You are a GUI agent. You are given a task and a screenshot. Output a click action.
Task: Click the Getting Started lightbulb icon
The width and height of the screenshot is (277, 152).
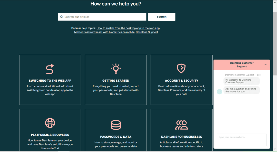coord(116,68)
